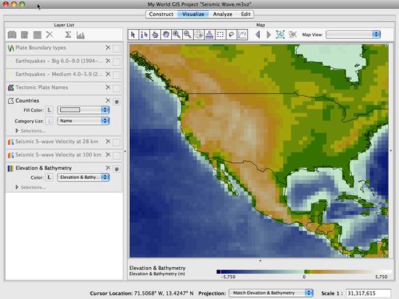Click the Scale input field

[369, 293]
